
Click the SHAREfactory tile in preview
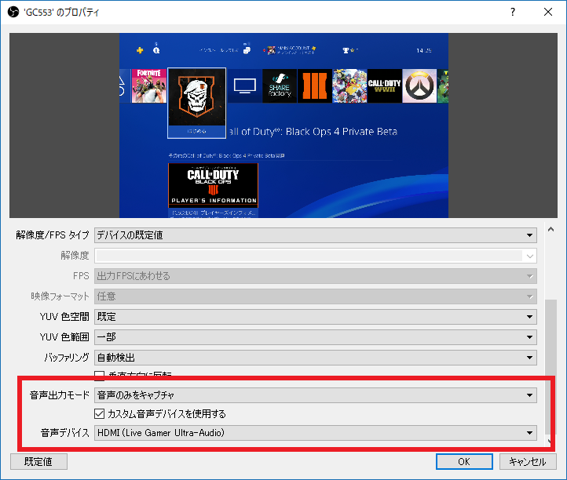[x=280, y=86]
